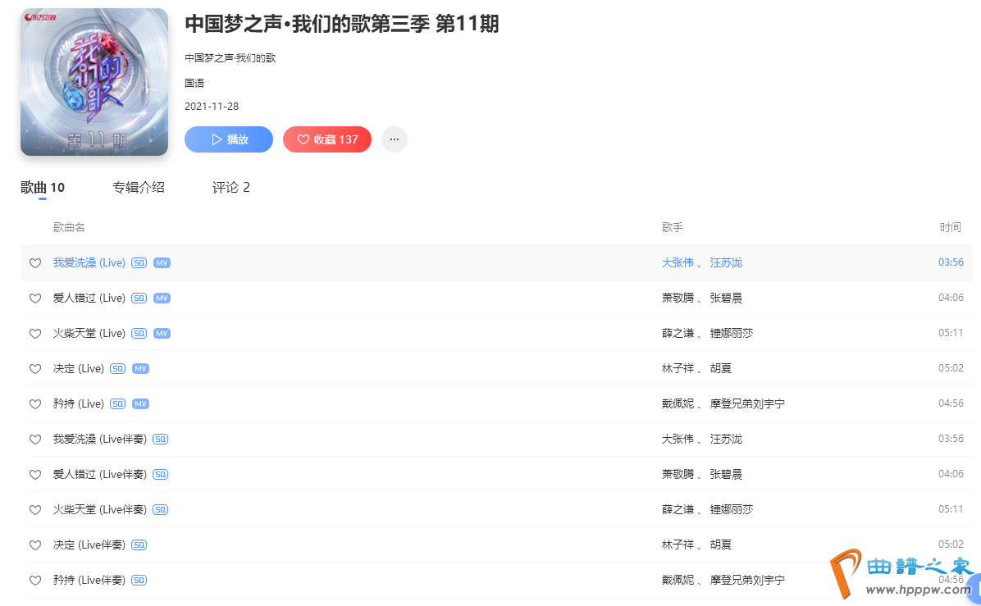981x606 pixels.
Task: Click the SQ badge on 火柴天堂 (Live伴奏)
Action: click(x=161, y=510)
